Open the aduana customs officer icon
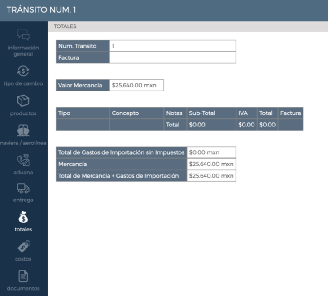328x296 pixels. 23,160
